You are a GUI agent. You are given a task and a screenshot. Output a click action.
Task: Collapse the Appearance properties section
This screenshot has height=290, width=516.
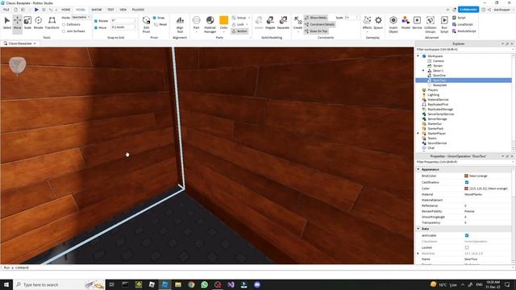pos(418,169)
